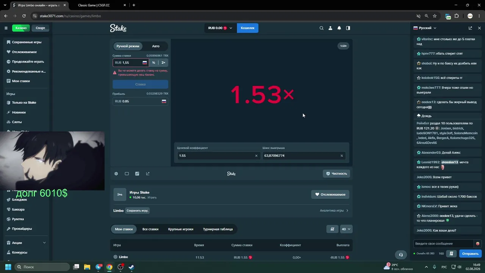Open live support headset button
485x273 pixels.
[x=401, y=254]
